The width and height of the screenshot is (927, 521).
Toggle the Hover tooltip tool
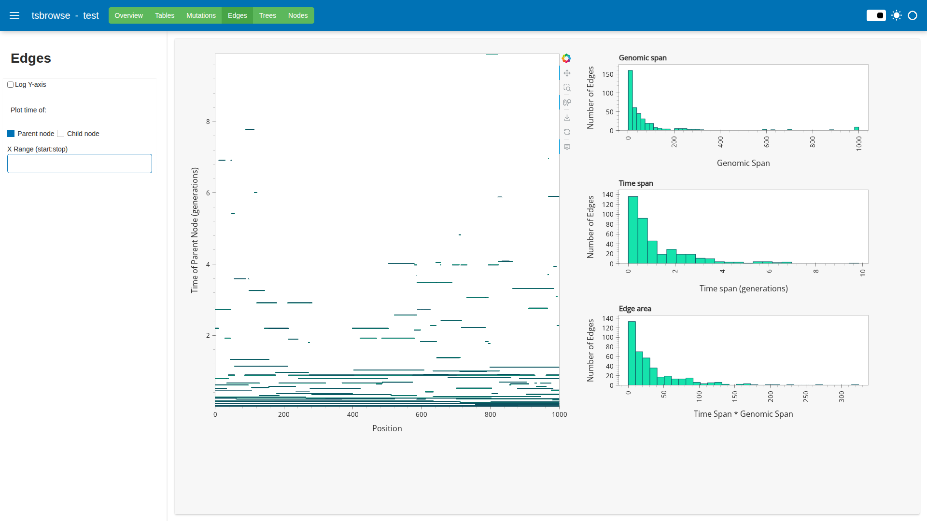pyautogui.click(x=567, y=147)
